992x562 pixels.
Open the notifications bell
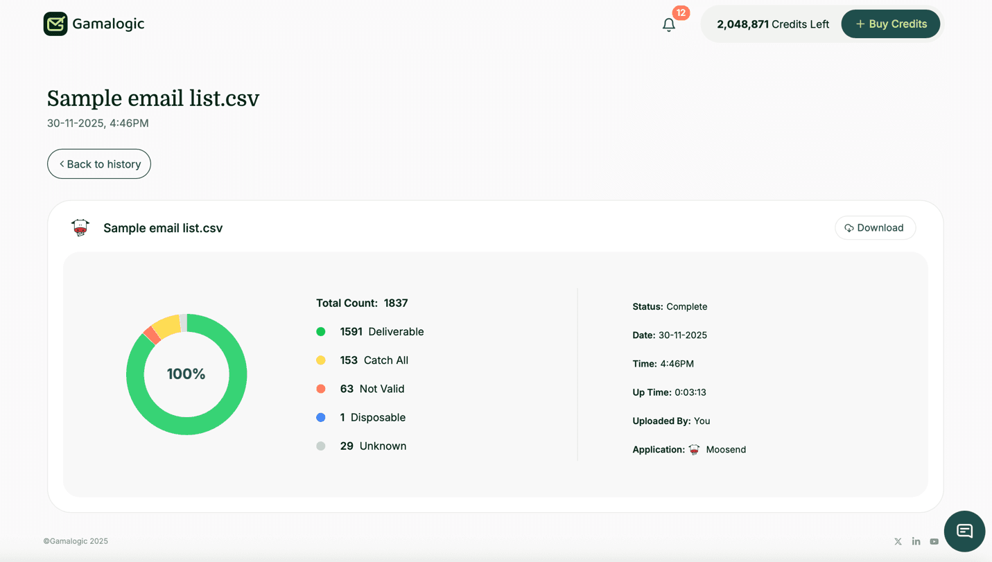[x=668, y=24]
